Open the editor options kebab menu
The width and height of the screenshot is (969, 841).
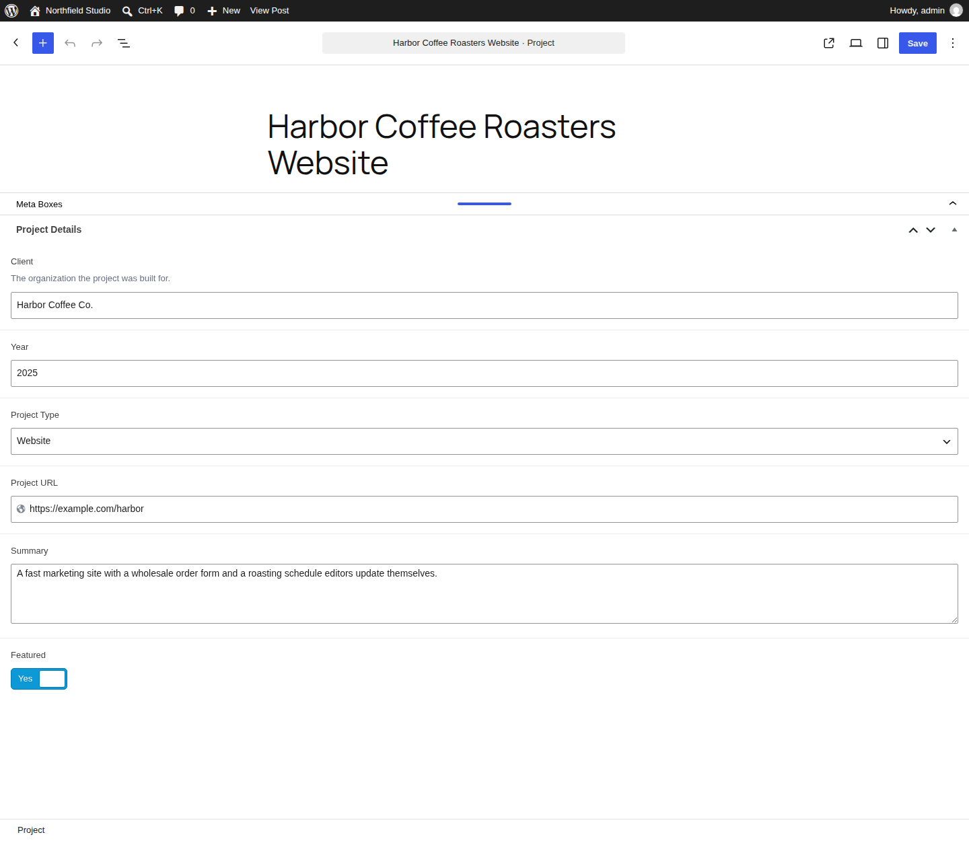(953, 43)
